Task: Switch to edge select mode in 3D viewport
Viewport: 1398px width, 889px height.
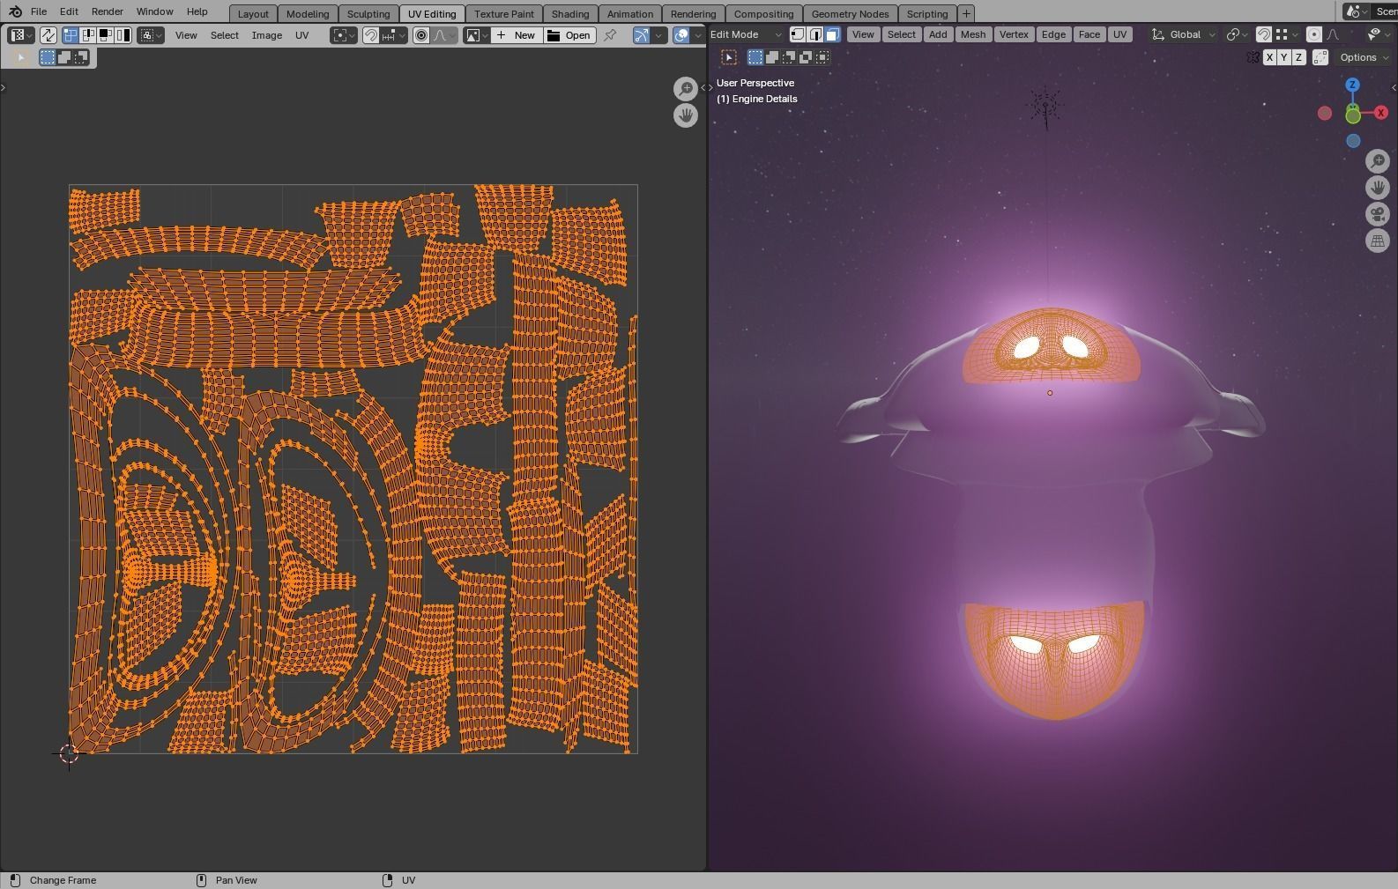Action: tap(815, 34)
